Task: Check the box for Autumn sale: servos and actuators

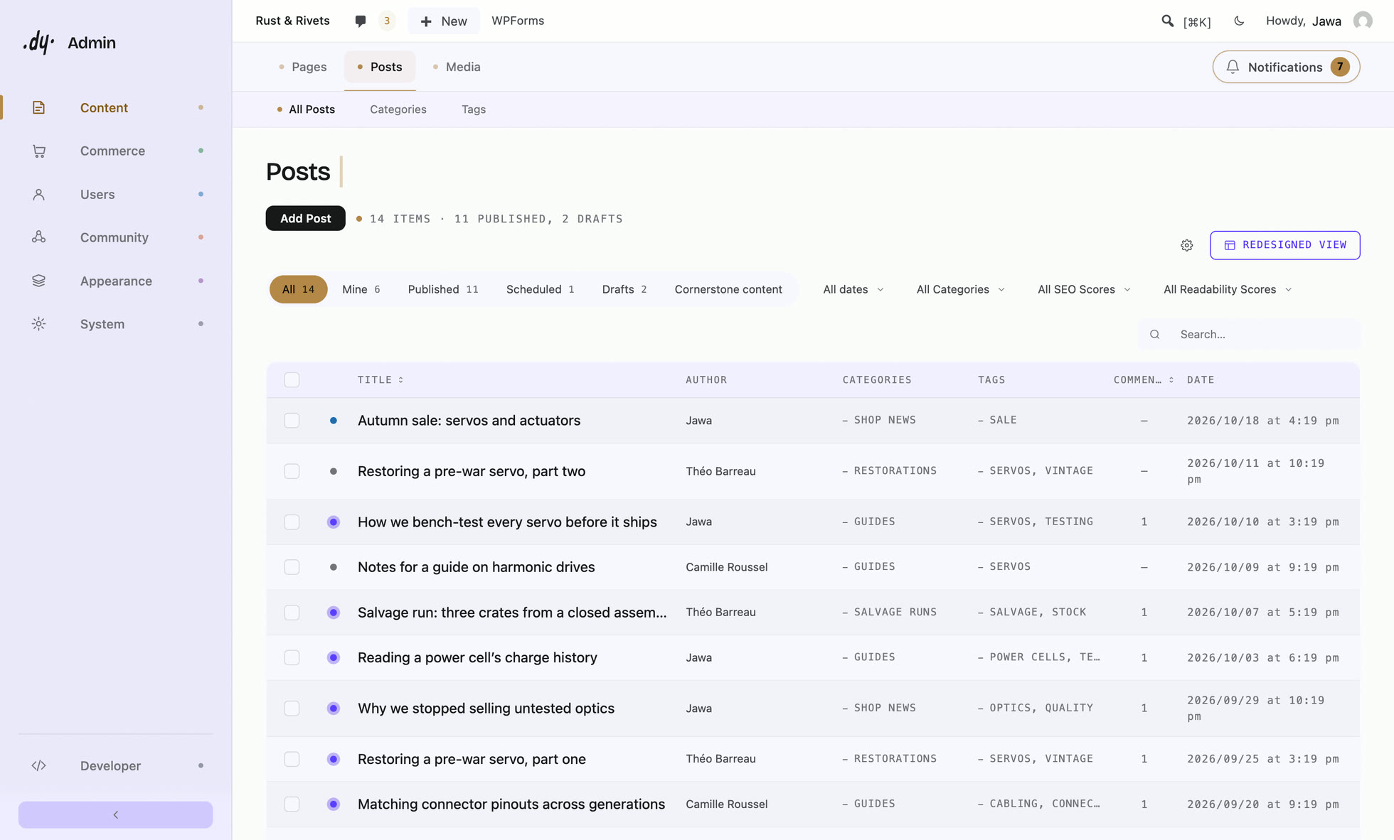Action: pyautogui.click(x=292, y=421)
